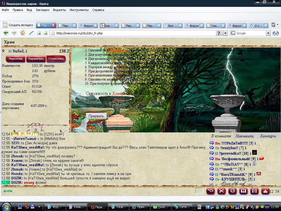Image resolution: width=281 pixels, height=211 pixels.
Task: Open info 'i' for *BaraTRum4iK*
Action: (254, 174)
